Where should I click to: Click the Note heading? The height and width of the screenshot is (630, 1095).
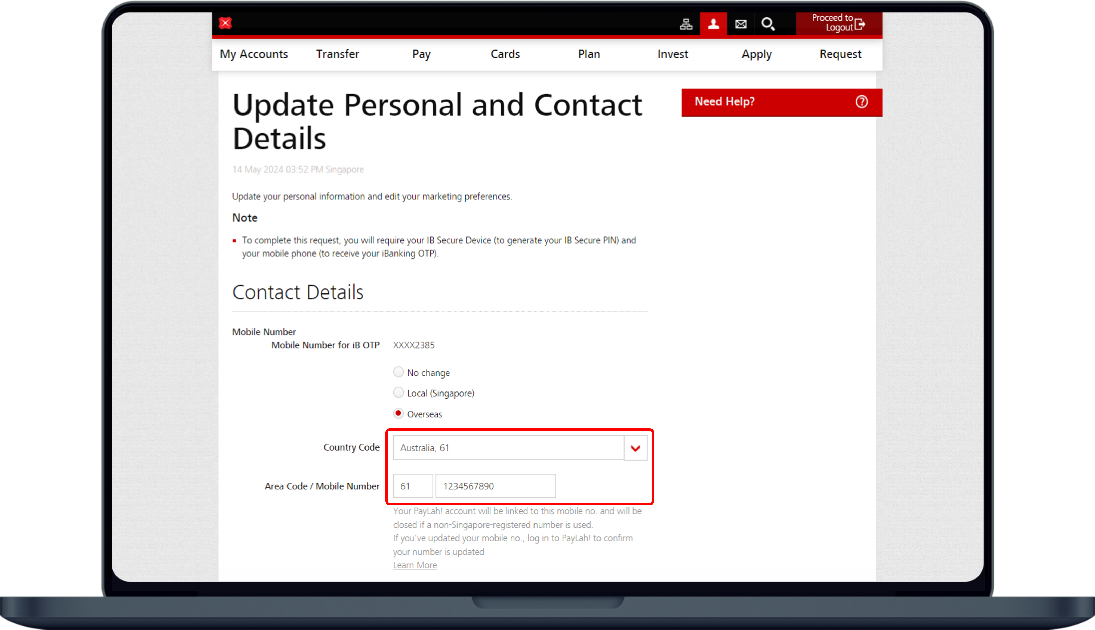[x=245, y=218]
